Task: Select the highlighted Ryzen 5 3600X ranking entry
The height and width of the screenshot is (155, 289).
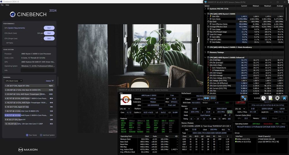Action: point(29,115)
